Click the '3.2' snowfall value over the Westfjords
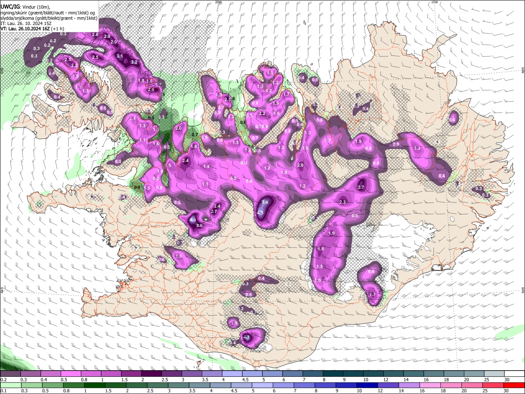 pos(134,62)
